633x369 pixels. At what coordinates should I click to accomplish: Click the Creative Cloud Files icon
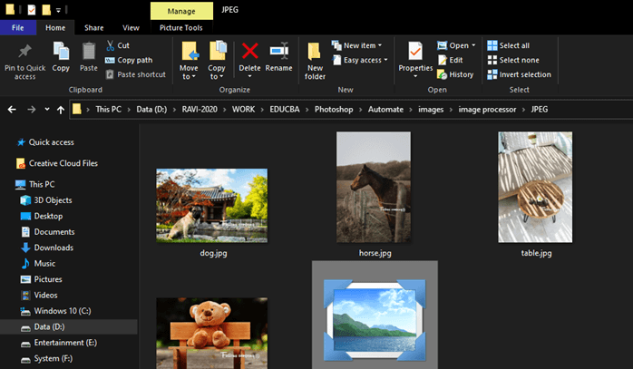21,163
